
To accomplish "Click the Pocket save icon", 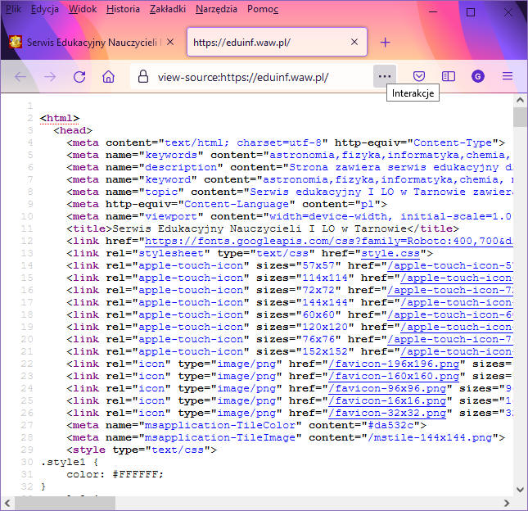I will point(419,76).
